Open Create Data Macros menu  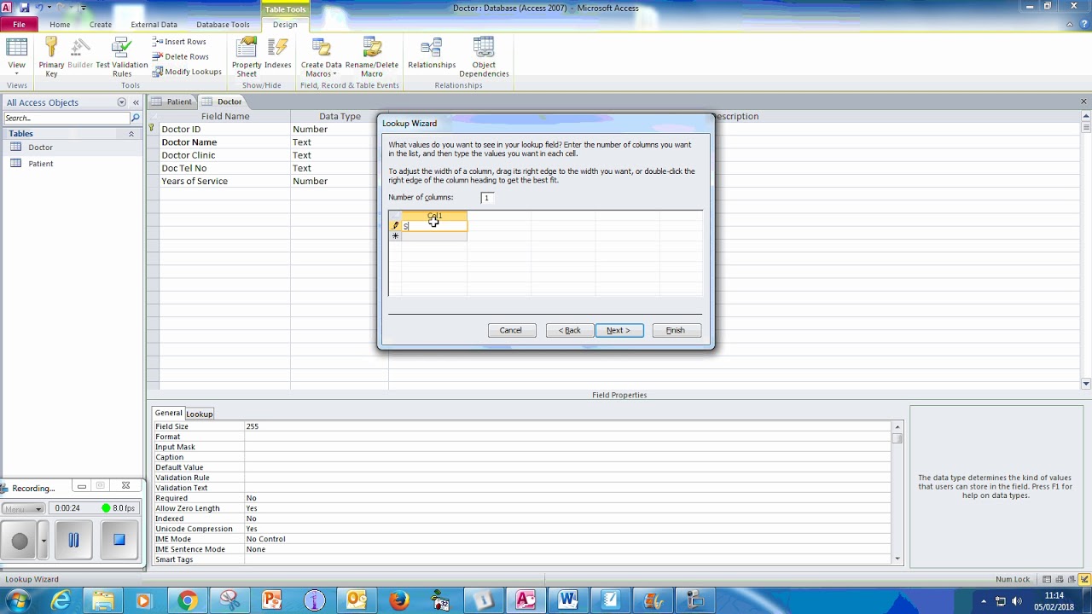pyautogui.click(x=321, y=56)
